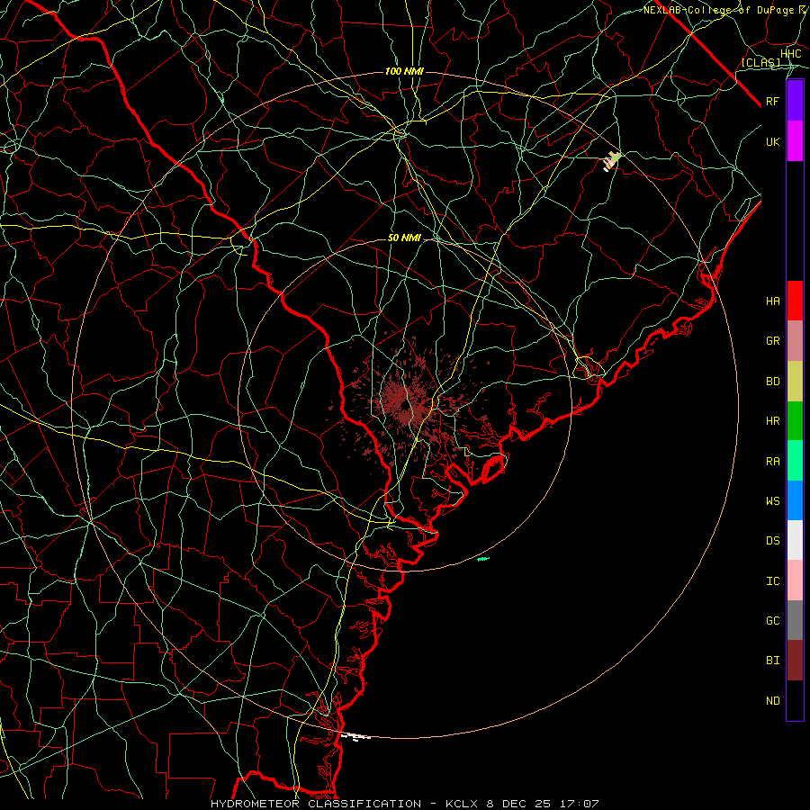Click the magenta UK legend color swatch

click(x=795, y=141)
